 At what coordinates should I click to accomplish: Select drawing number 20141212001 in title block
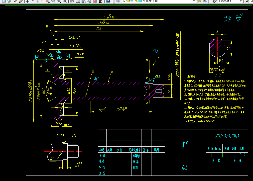click(x=227, y=136)
